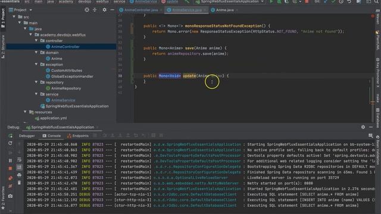Viewport: 381px width, 214px height.
Task: Toggle Key Promoter X tool window
Action: (378, 73)
